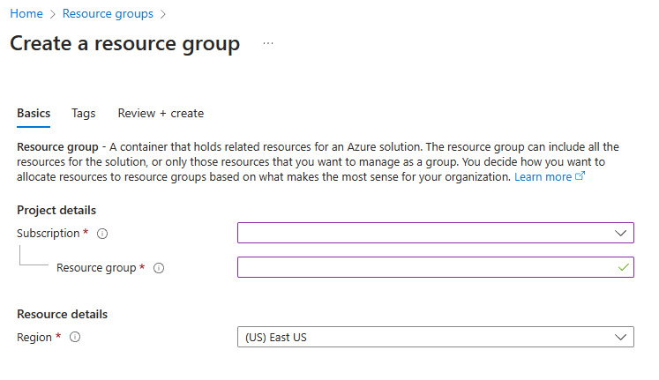This screenshot has width=659, height=380.
Task: Go back to Resource groups breadcrumb
Action: (x=107, y=14)
